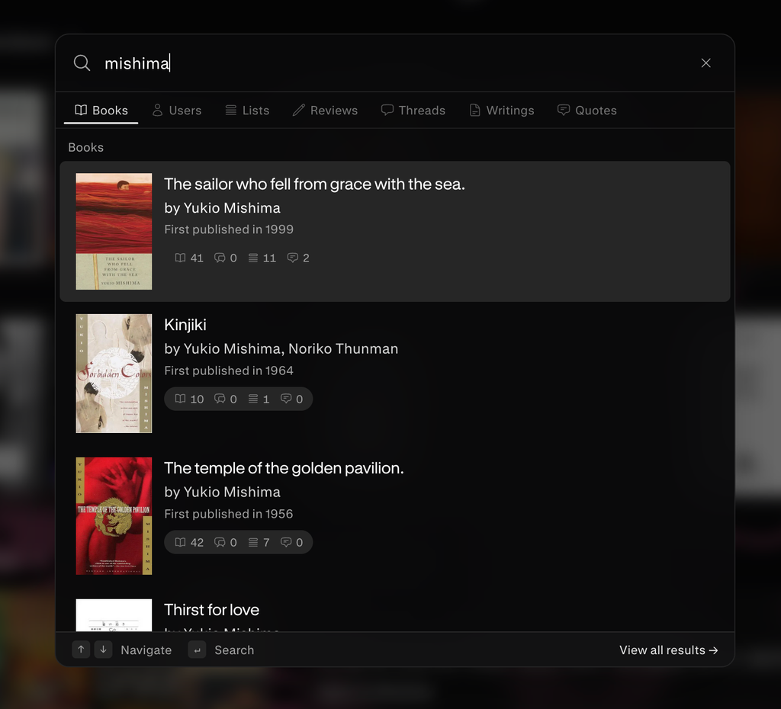The height and width of the screenshot is (709, 781).
Task: Click the threads icon on Sailor book row
Action: pos(220,258)
